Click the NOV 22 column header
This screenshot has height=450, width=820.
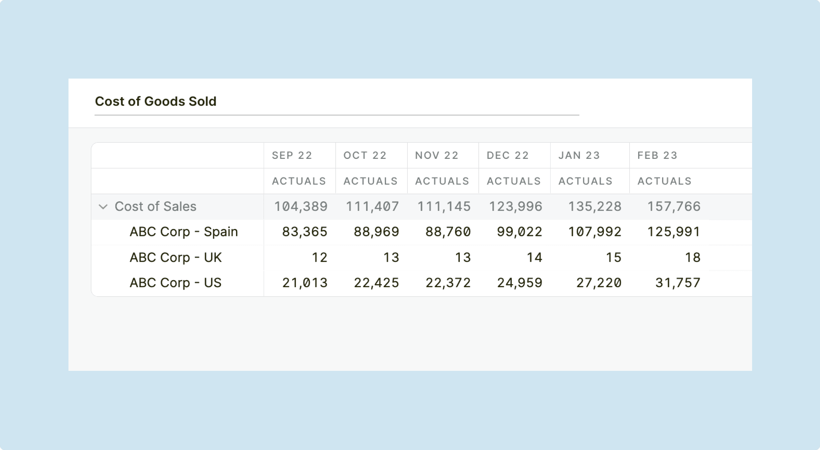tap(436, 155)
